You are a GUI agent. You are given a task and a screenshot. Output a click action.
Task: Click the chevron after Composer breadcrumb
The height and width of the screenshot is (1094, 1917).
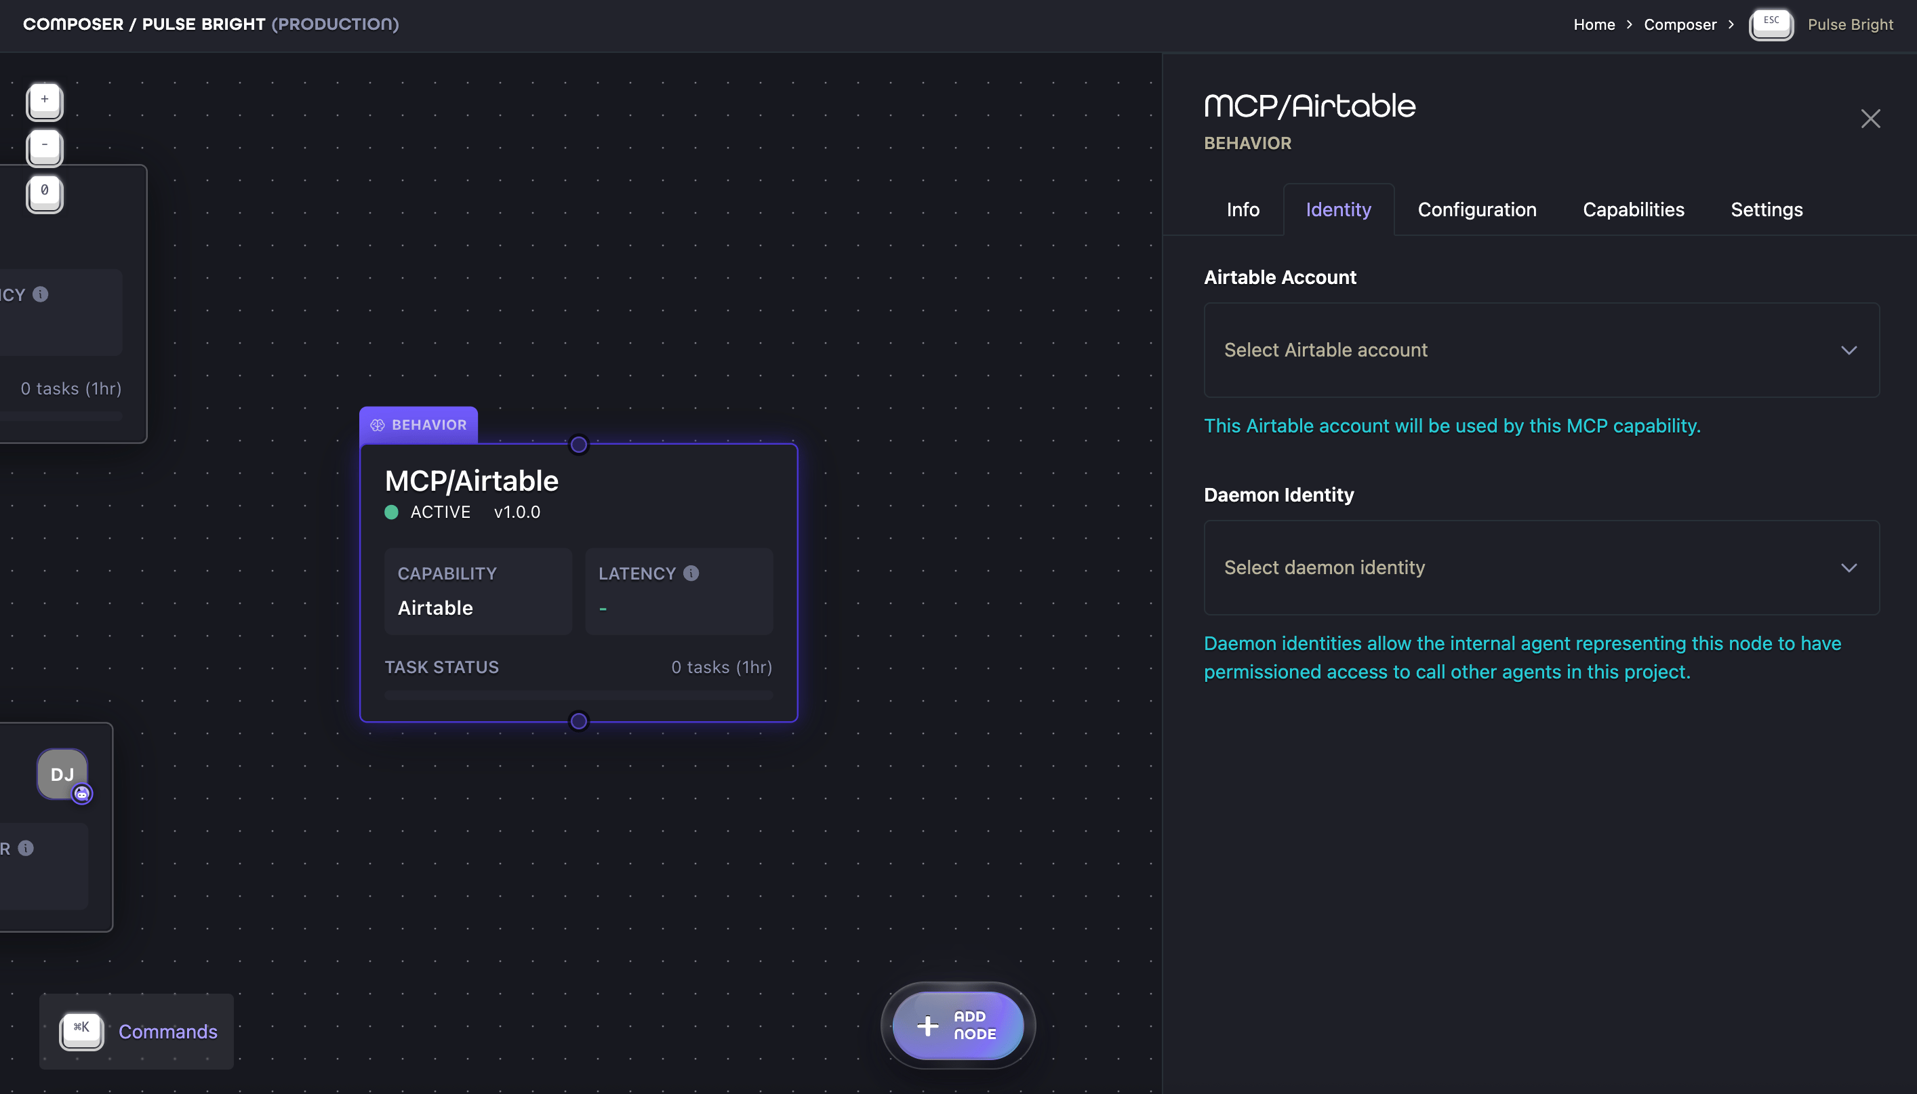[1731, 24]
